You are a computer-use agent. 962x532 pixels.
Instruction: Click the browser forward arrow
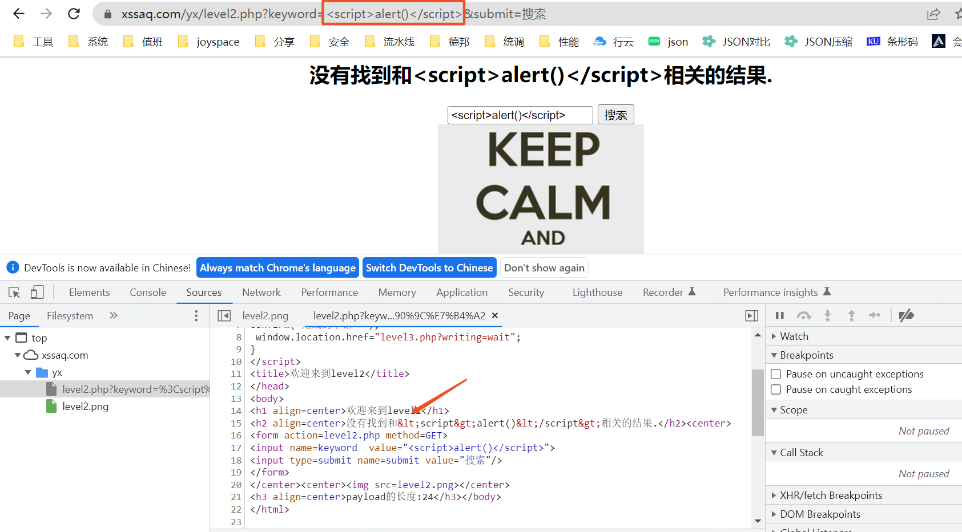pyautogui.click(x=46, y=14)
